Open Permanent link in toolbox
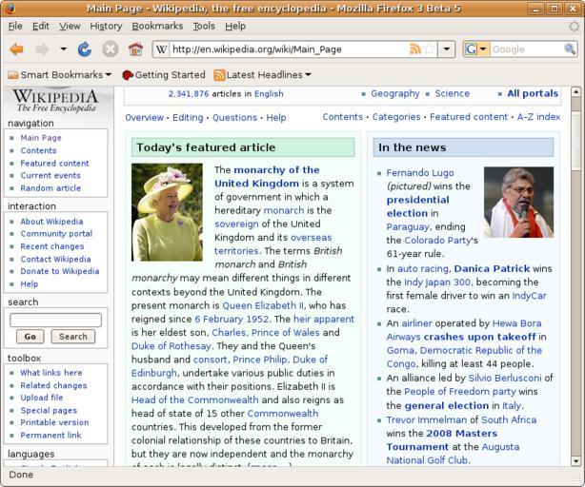Viewport: 585px width, 487px height. click(50, 435)
